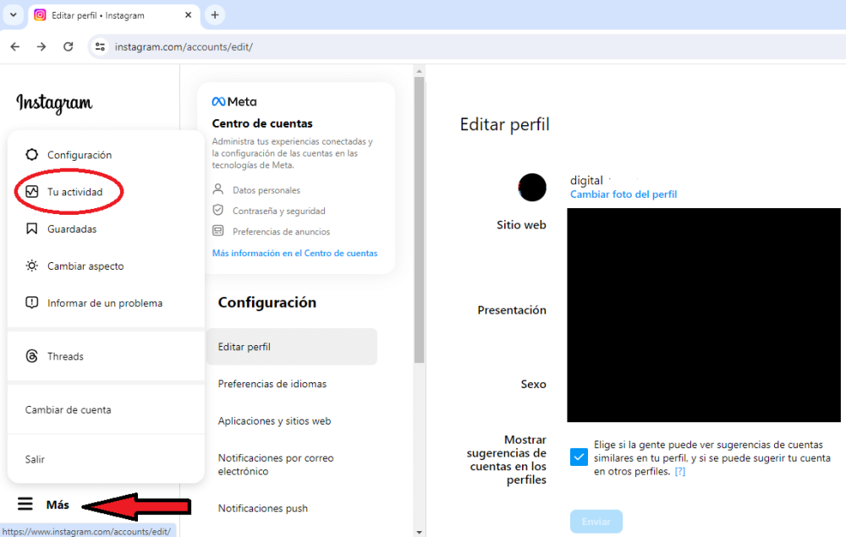
Task: Open Threads via its logo icon
Action: click(x=32, y=356)
